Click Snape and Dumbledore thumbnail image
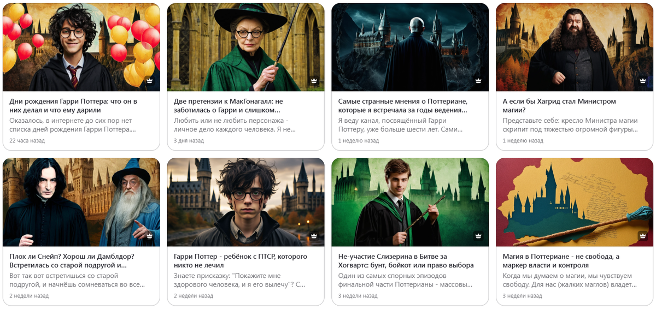This screenshot has height=309, width=656. 81,203
